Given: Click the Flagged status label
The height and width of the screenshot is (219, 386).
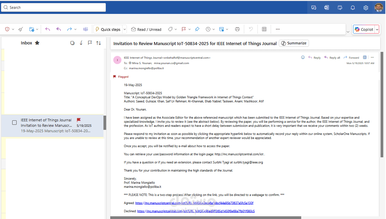Looking at the screenshot, I should (x=123, y=77).
